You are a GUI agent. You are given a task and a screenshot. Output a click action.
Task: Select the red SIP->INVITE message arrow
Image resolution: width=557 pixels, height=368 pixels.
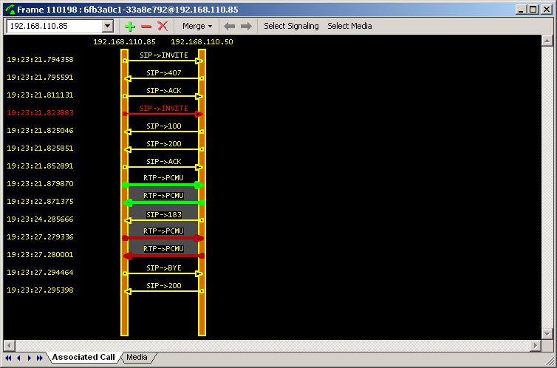(163, 114)
